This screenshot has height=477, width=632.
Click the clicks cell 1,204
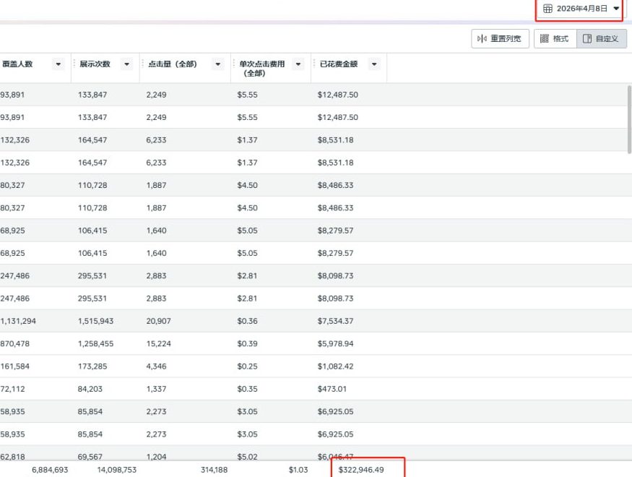156,457
